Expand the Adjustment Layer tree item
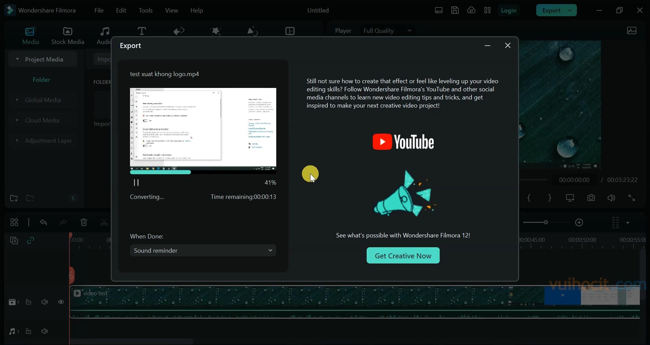Screen dimensions: 650x345 17,140
